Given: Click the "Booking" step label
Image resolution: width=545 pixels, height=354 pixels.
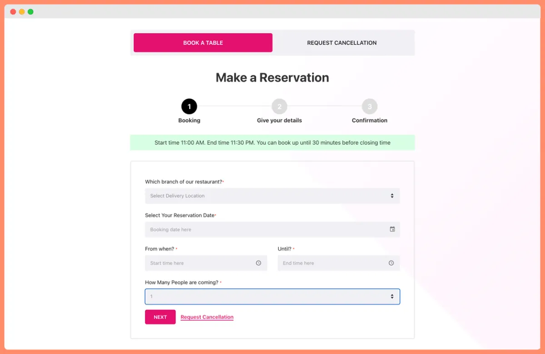Looking at the screenshot, I should [189, 120].
